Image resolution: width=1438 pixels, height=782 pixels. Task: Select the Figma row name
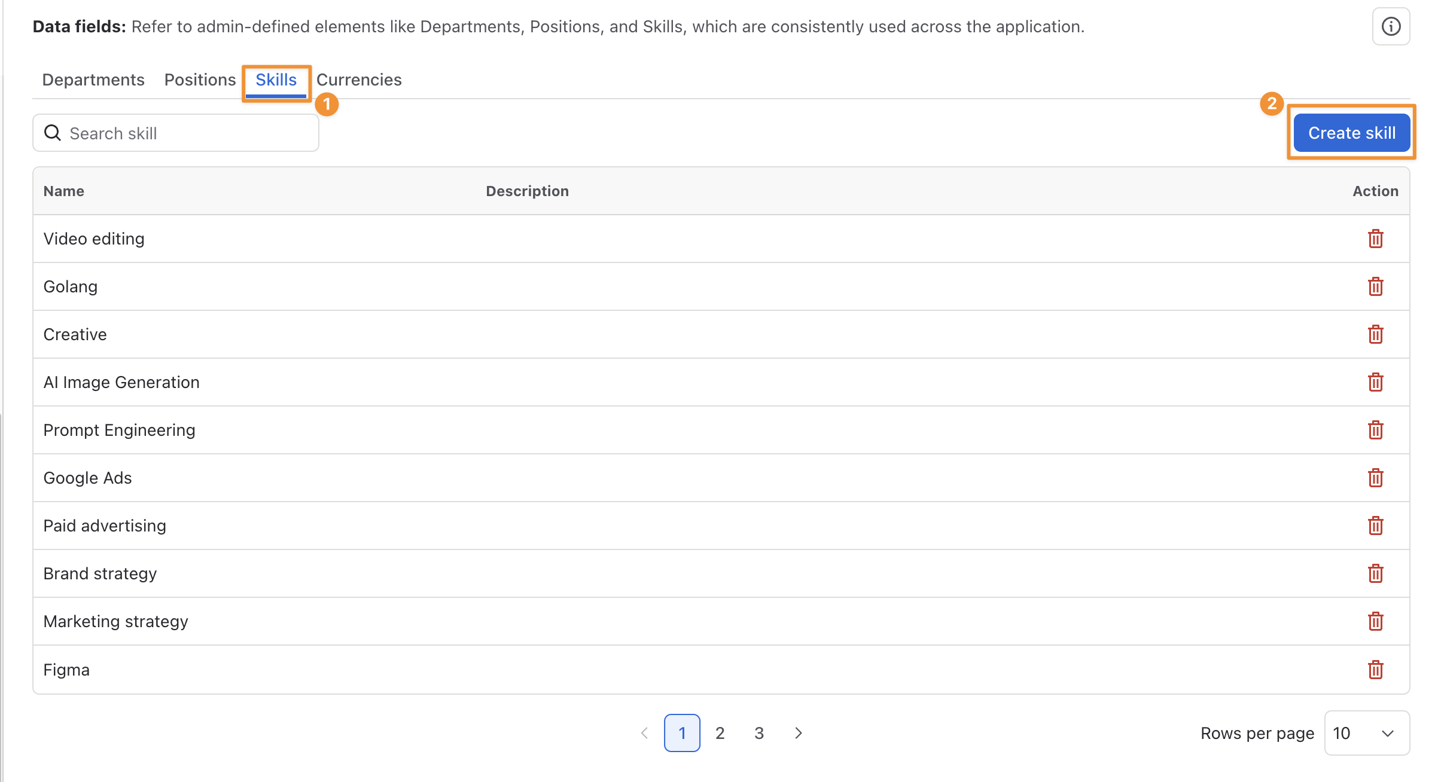pos(66,670)
